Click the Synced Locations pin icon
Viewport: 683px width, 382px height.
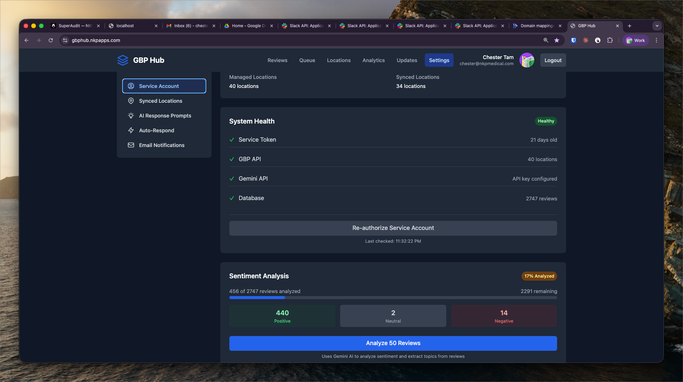pos(131,101)
